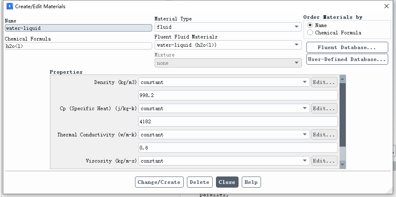
Task: Open the Cp Specific Heat method dropdown
Action: [x=224, y=109]
